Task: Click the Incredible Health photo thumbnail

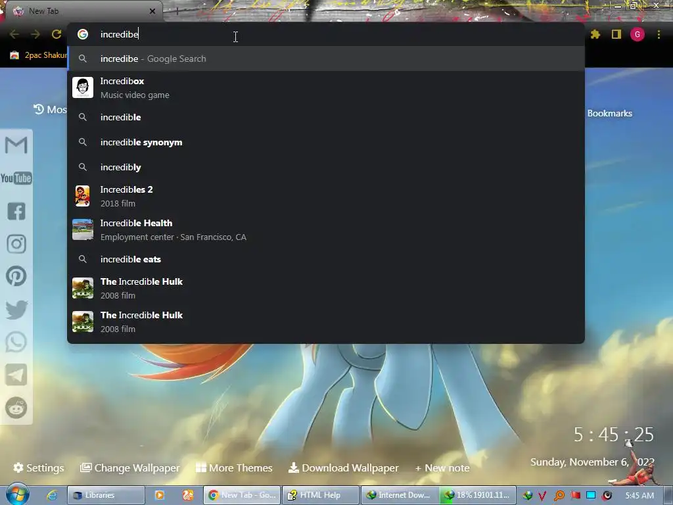Action: pos(83,229)
